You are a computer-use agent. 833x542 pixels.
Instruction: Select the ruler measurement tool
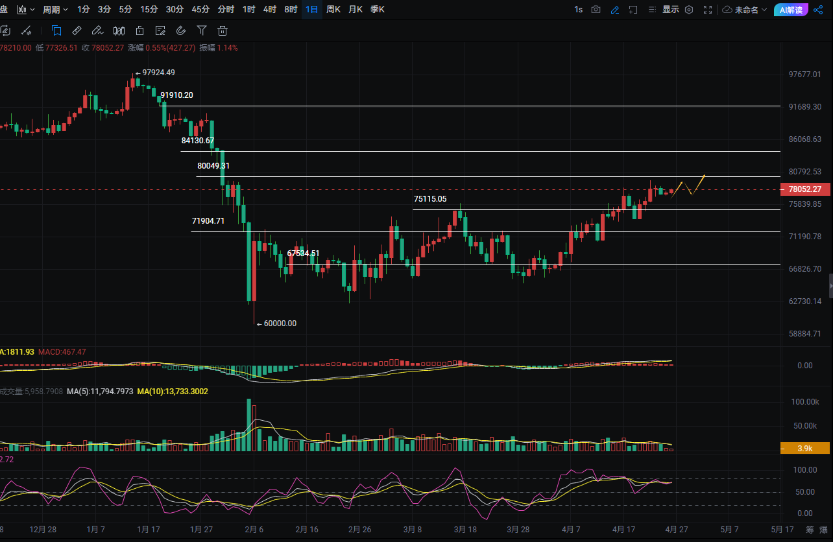(x=77, y=30)
